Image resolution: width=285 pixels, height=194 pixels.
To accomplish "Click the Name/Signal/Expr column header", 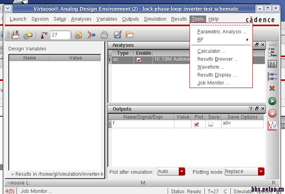I will point(143,117).
